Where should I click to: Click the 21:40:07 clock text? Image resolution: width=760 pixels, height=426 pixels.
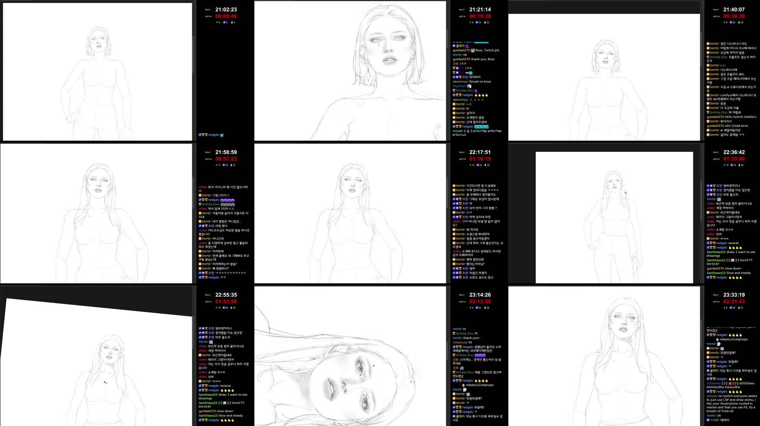[734, 10]
